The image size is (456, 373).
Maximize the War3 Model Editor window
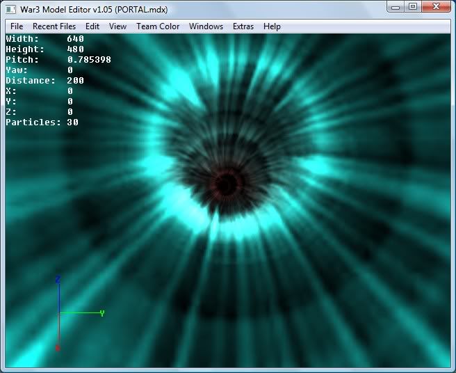tap(413, 7)
